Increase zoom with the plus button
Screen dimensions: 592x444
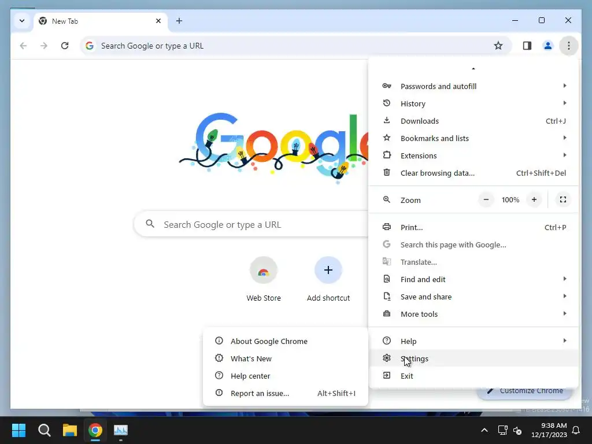coord(534,199)
